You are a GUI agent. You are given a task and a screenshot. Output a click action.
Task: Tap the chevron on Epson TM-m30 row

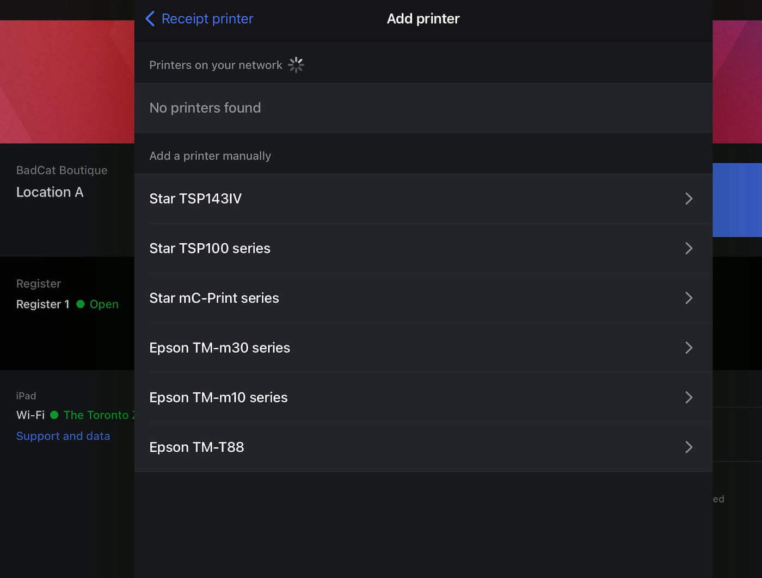click(689, 348)
